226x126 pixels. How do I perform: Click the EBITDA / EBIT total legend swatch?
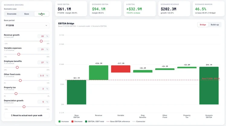point(86,121)
